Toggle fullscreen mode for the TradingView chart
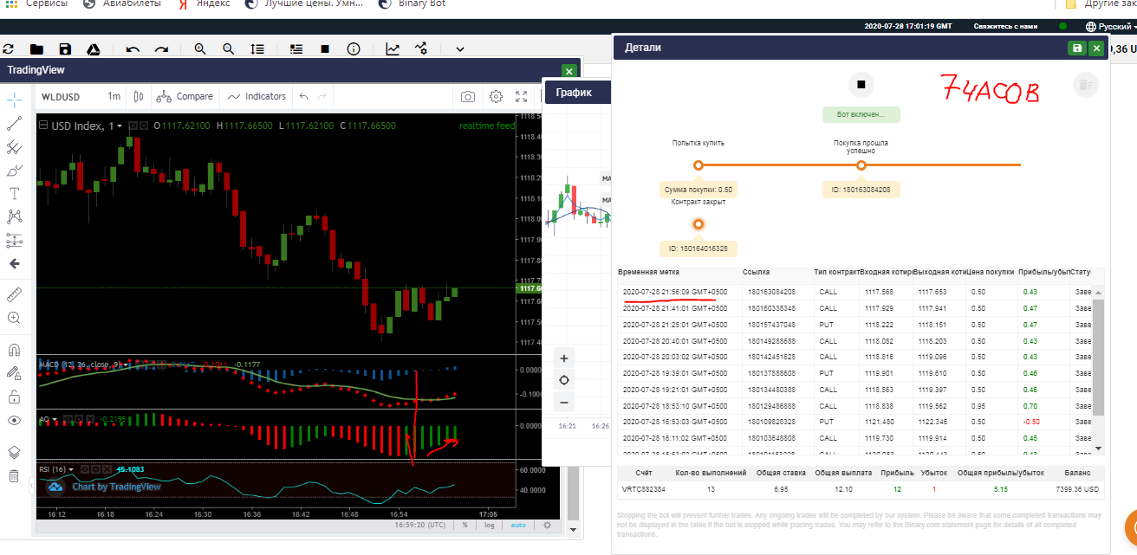This screenshot has width=1137, height=555. tap(522, 97)
